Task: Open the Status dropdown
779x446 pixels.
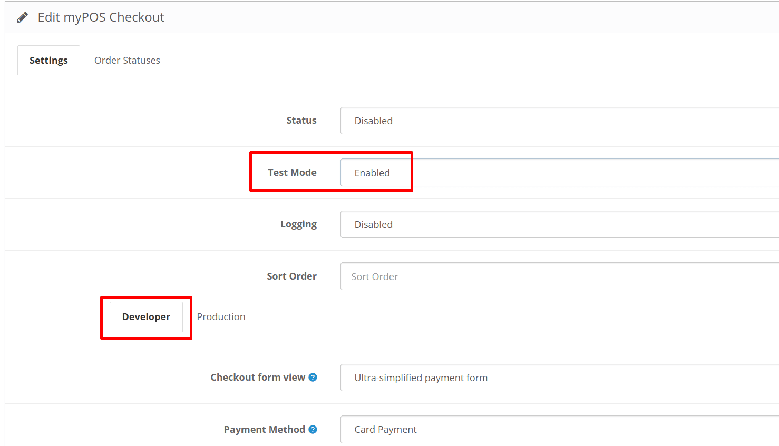Action: coord(559,121)
